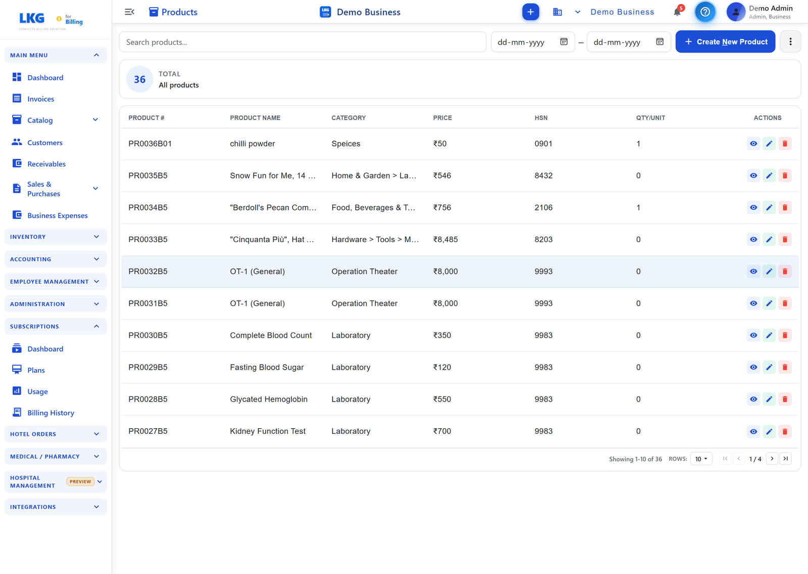The height and width of the screenshot is (574, 808).
Task: Open Receivables page
Action: pos(56,164)
